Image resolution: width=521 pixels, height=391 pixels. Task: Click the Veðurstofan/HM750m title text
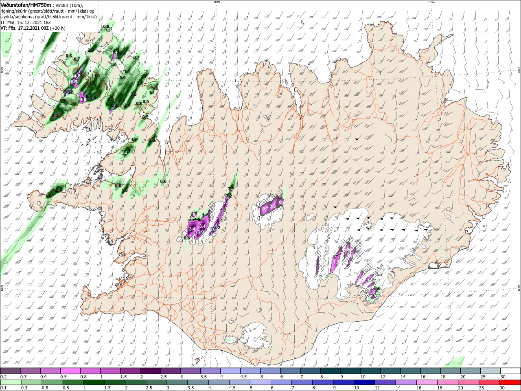pos(26,5)
